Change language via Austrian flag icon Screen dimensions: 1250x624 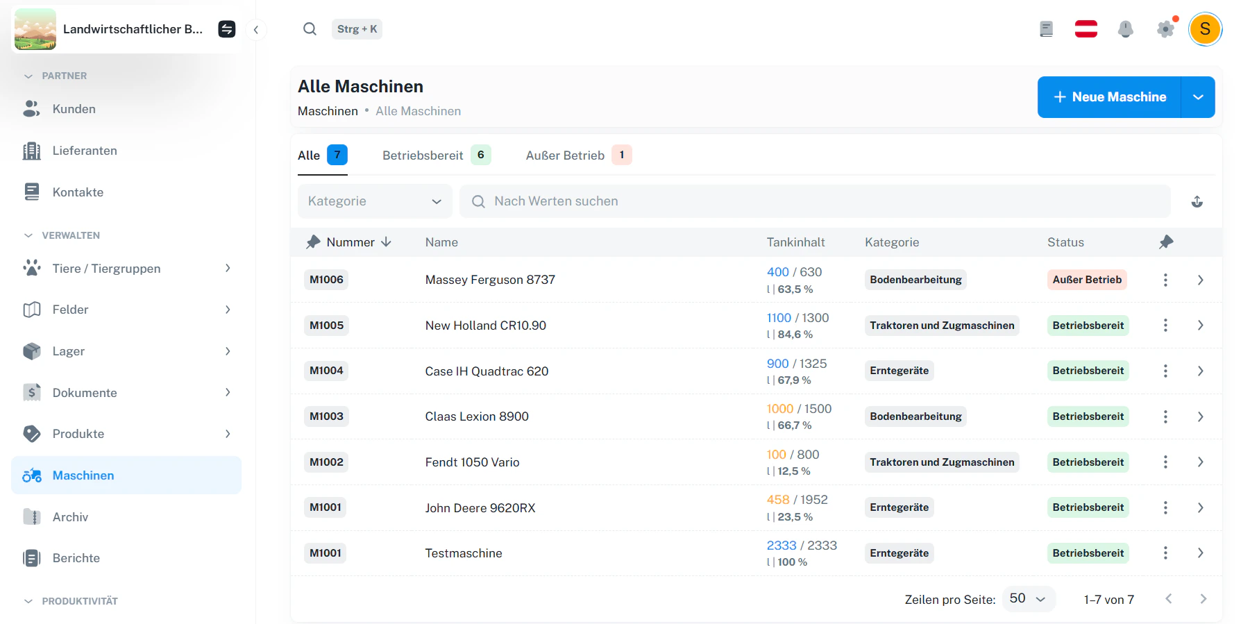point(1086,29)
